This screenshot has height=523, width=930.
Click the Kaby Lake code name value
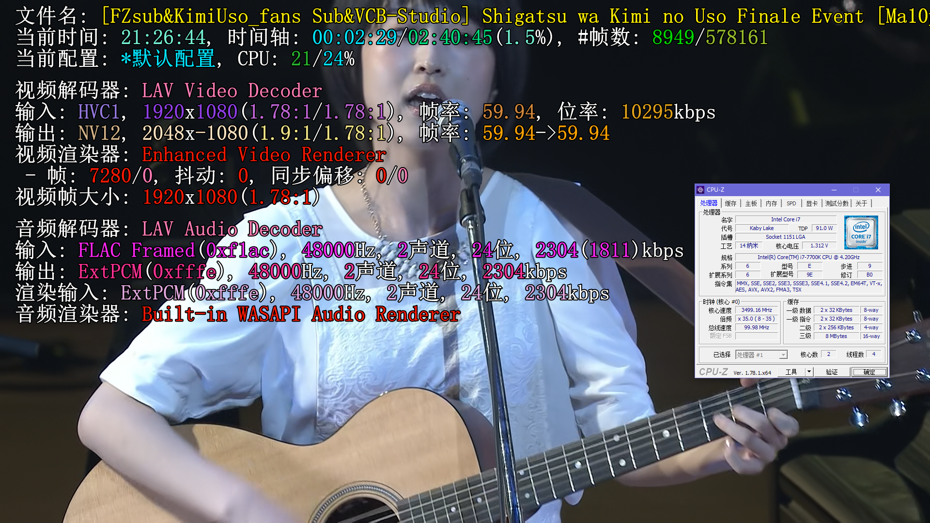761,228
